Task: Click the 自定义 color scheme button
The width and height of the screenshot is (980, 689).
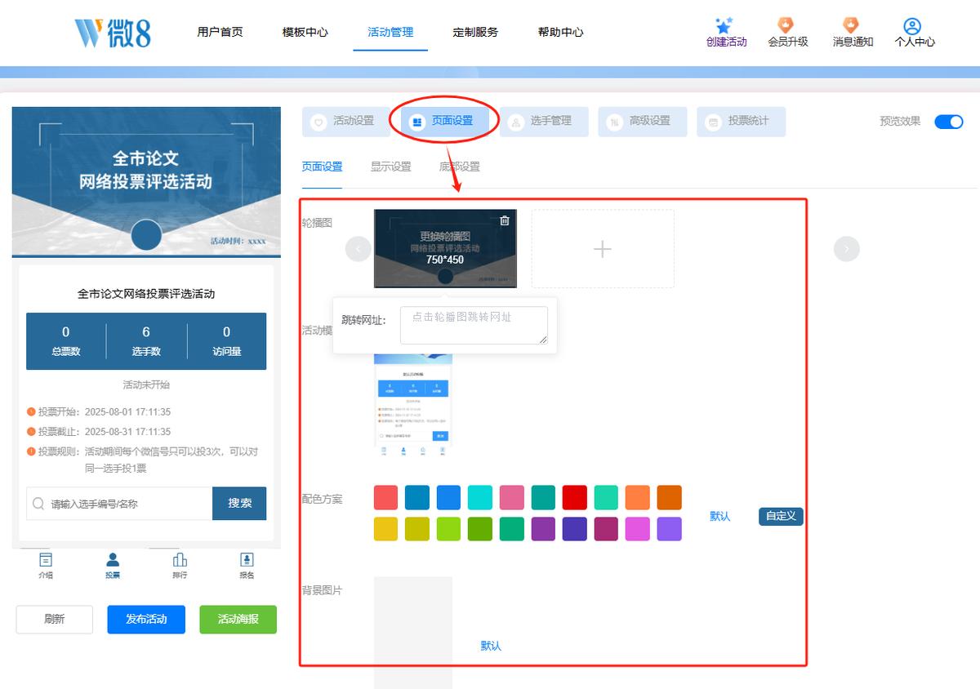Action: pyautogui.click(x=781, y=516)
